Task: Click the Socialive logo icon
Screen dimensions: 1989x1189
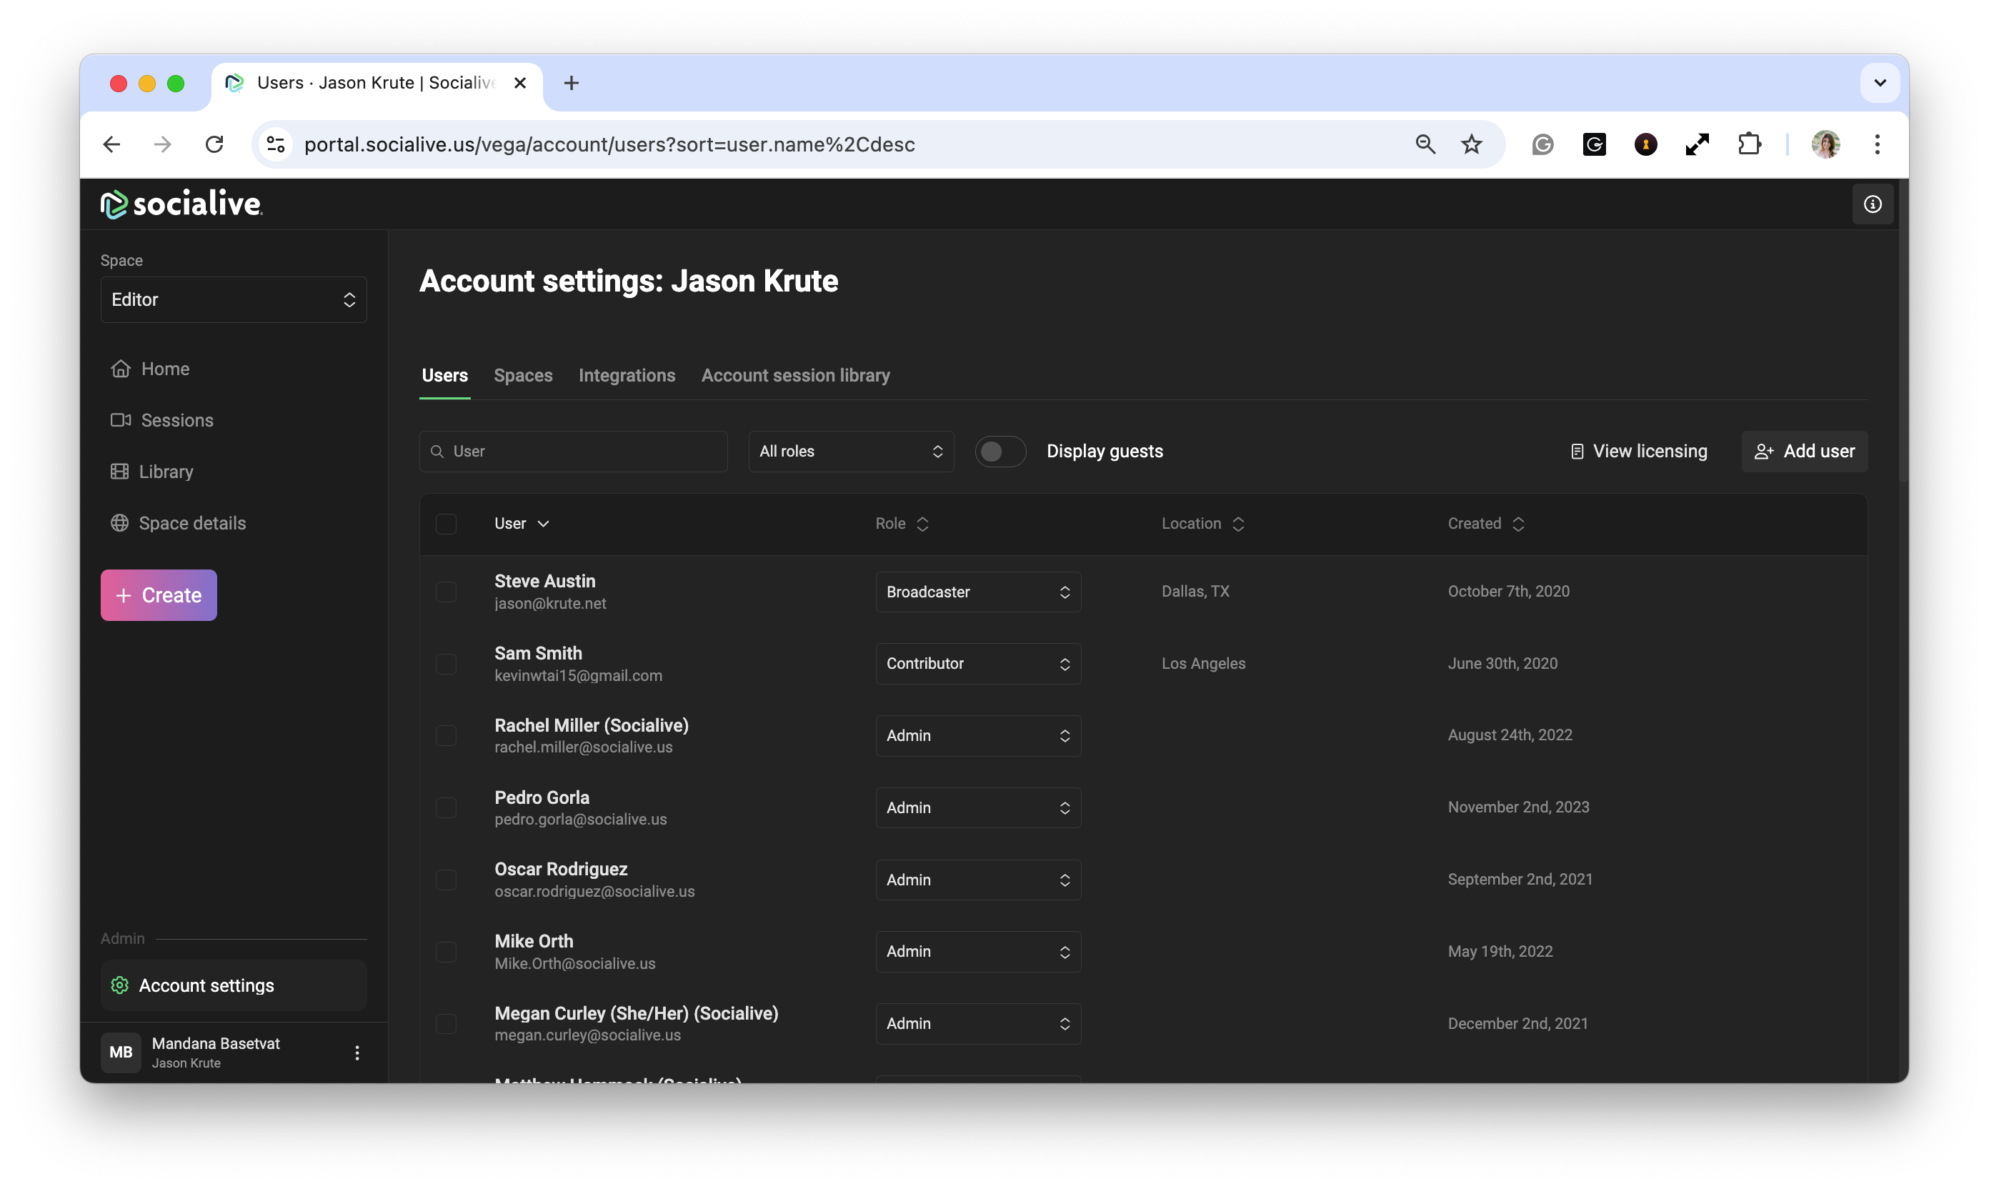Action: (x=114, y=204)
